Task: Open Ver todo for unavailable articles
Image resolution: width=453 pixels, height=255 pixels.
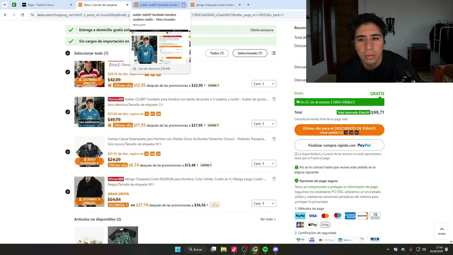Action: coord(268,219)
